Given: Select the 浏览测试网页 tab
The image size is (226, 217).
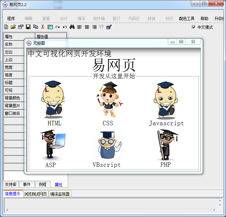Looking at the screenshot, I should coord(35,194).
